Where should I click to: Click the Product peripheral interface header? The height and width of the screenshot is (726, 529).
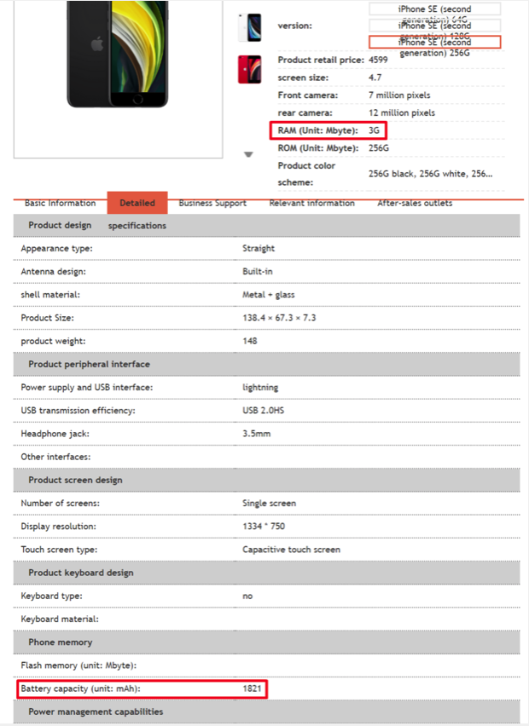[x=89, y=364]
